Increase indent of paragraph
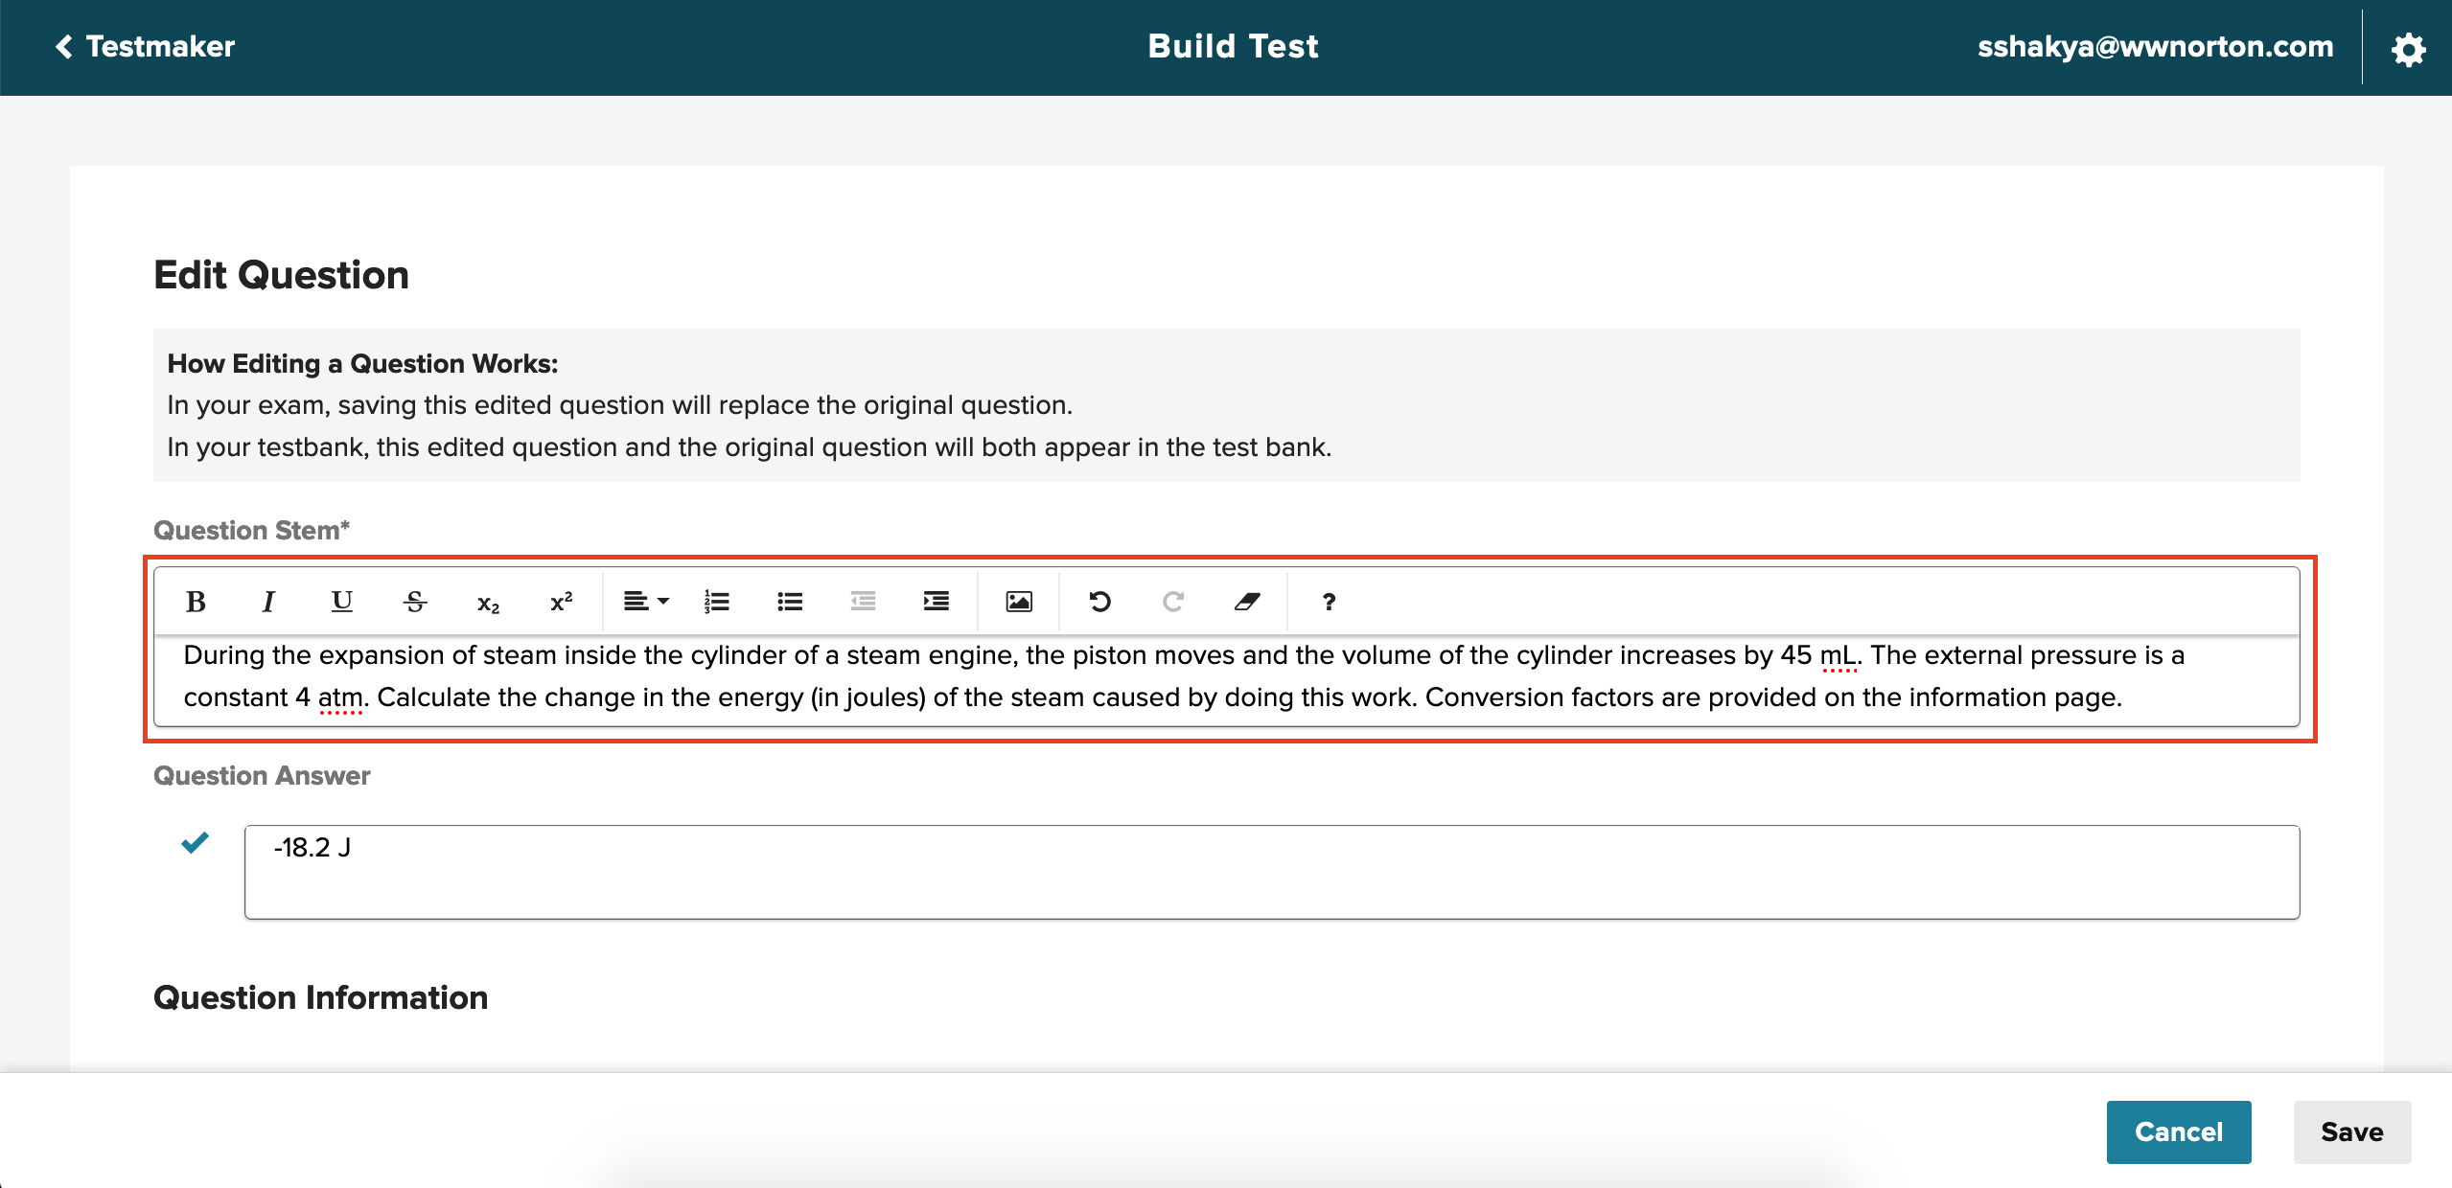Image resolution: width=2452 pixels, height=1188 pixels. click(936, 602)
